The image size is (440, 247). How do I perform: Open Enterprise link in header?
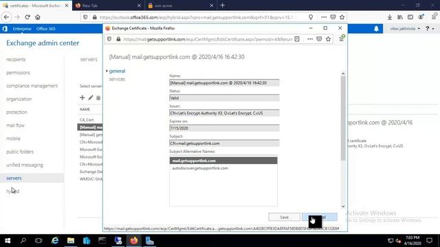pos(22,29)
